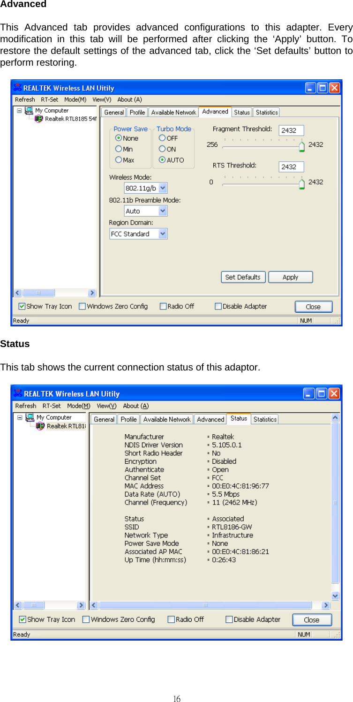Open Refresh menu in Status window
Viewport: 353px width, 702px height.
(x=26, y=406)
